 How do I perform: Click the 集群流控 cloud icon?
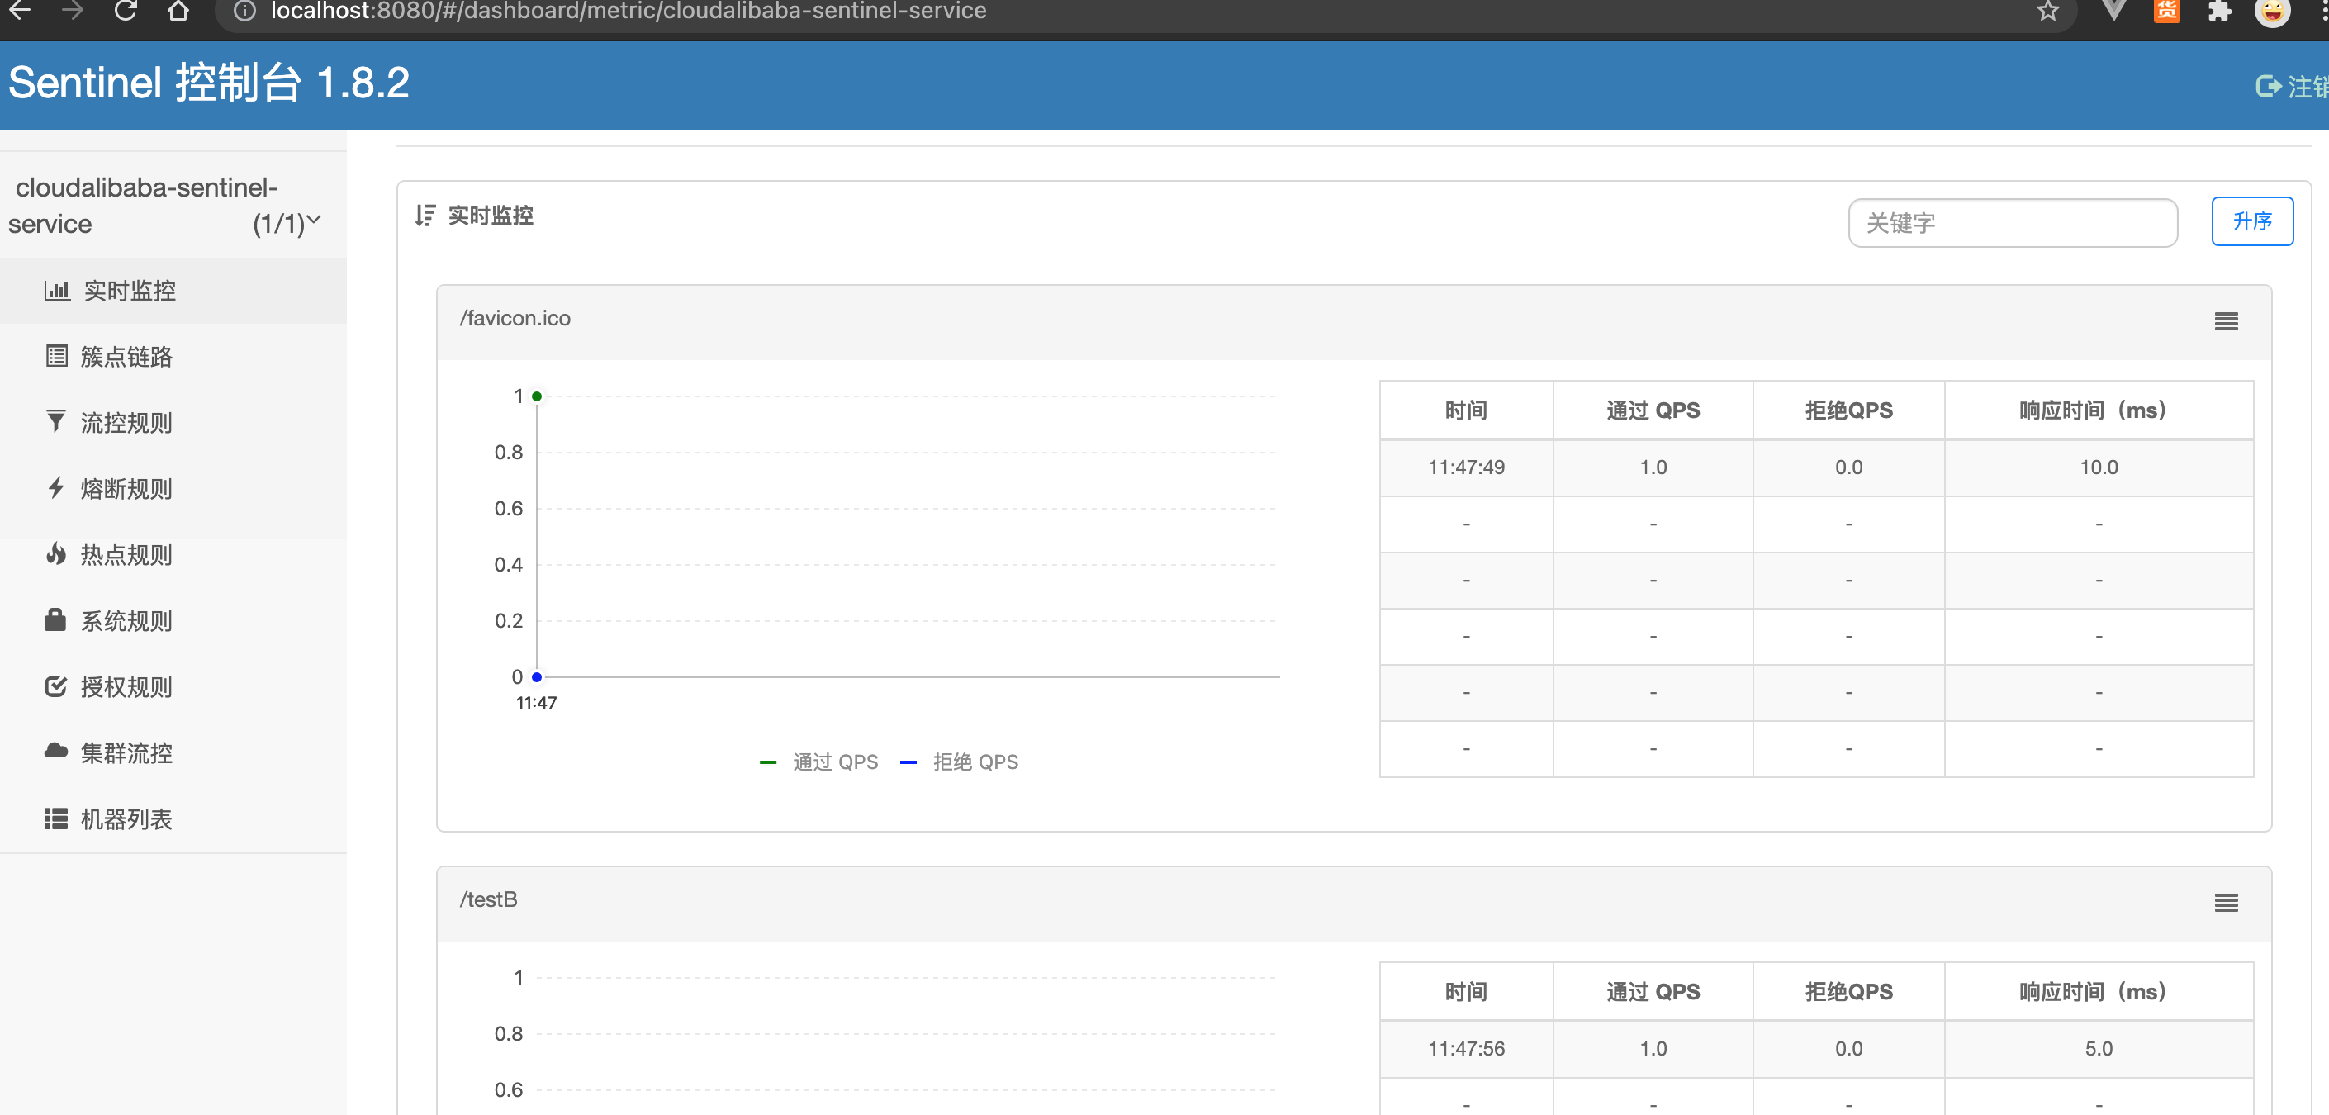point(56,751)
